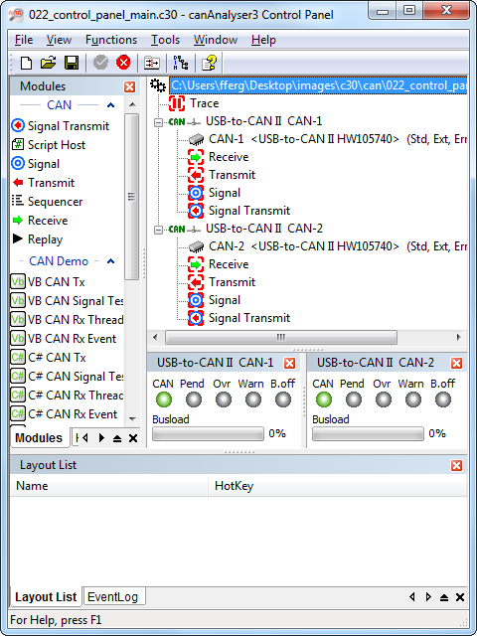Click the Open folder toolbar icon
The image size is (477, 636).
click(x=49, y=63)
